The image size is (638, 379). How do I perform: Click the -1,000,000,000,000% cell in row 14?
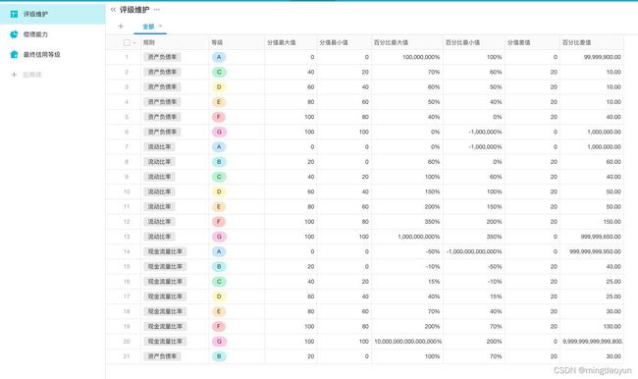click(474, 251)
